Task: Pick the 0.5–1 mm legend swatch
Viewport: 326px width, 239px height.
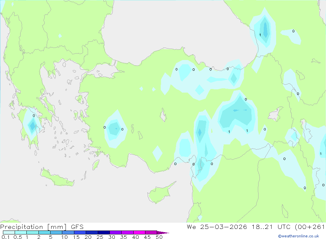Action: pyautogui.click(x=21, y=232)
